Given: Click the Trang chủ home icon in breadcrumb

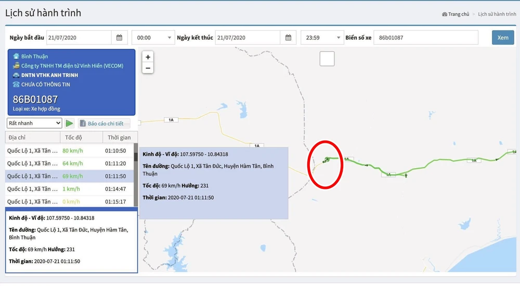Looking at the screenshot, I should point(445,15).
